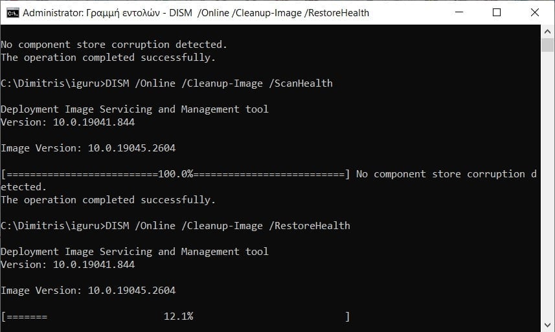This screenshot has height=332, width=555.
Task: Click the first 'The operation completed successfully' line
Action: point(108,58)
